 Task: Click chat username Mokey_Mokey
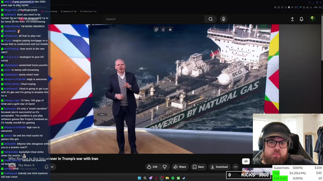[x=12, y=84]
